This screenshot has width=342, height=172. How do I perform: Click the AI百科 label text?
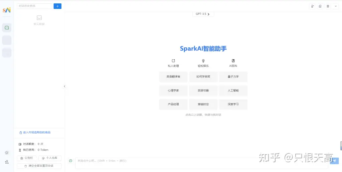coord(233,66)
